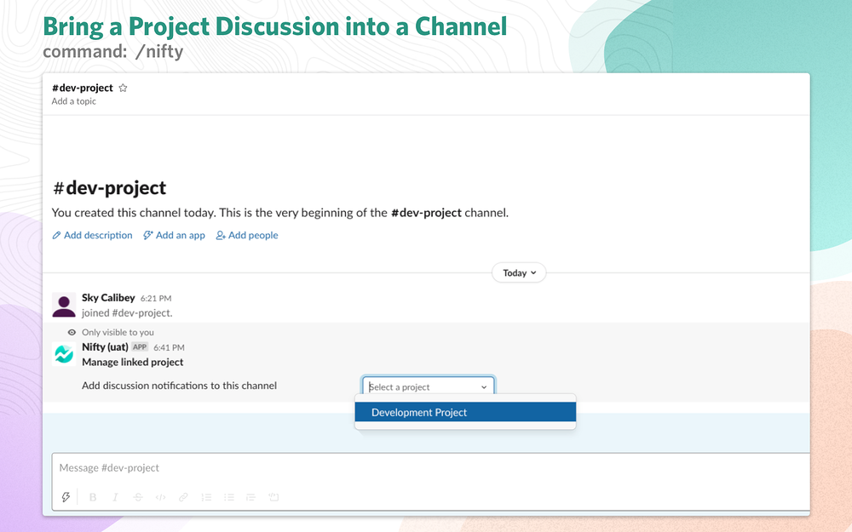
Task: Insert a code block
Action: click(273, 497)
